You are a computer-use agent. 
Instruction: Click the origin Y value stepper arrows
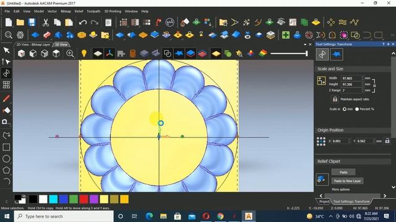point(374,141)
